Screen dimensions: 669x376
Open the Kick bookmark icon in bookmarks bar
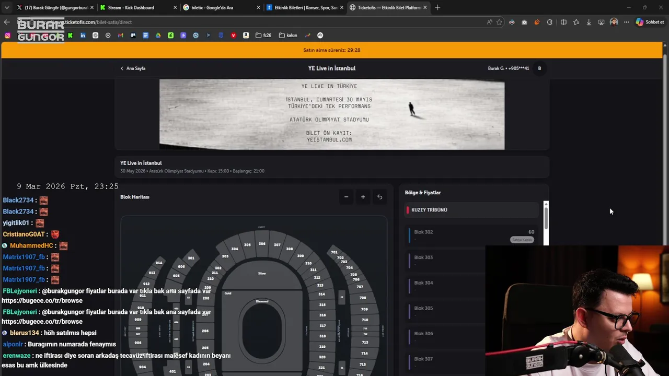point(70,36)
